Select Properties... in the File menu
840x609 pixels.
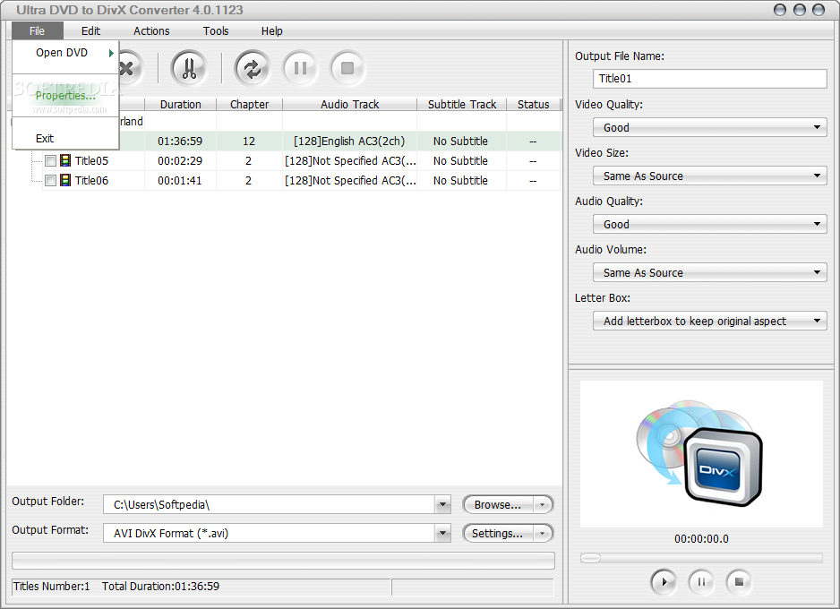click(65, 95)
